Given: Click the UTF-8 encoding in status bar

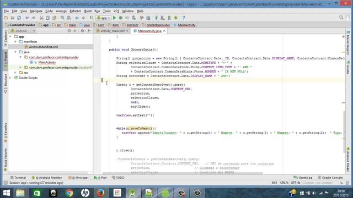Looking at the screenshot, I should tap(295, 183).
